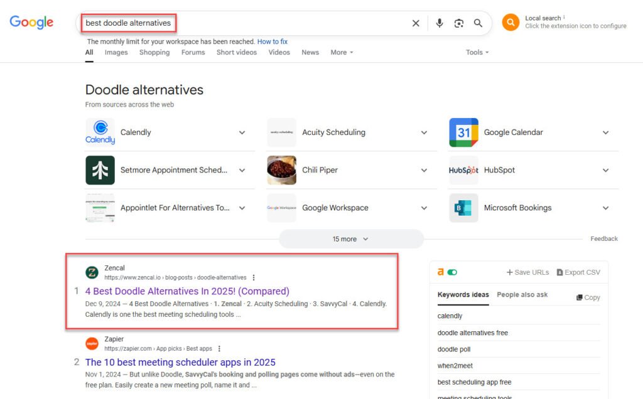
Task: Clear the search box with X icon
Action: (416, 23)
